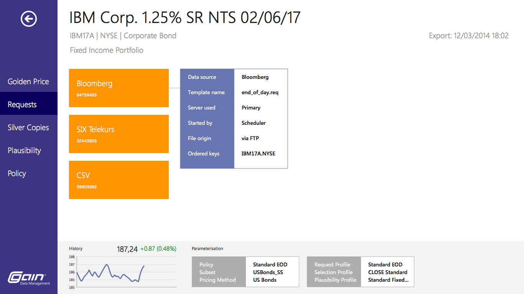The height and width of the screenshot is (294, 524).
Task: Click the Primary server value
Action: click(251, 108)
